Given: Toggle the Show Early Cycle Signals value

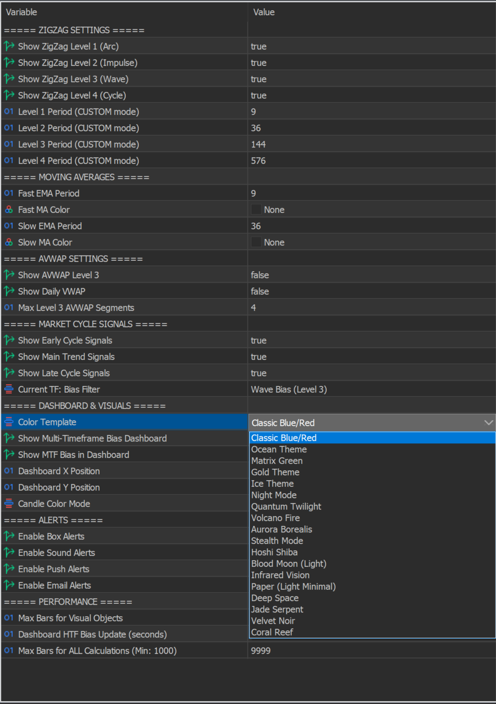Looking at the screenshot, I should [259, 340].
